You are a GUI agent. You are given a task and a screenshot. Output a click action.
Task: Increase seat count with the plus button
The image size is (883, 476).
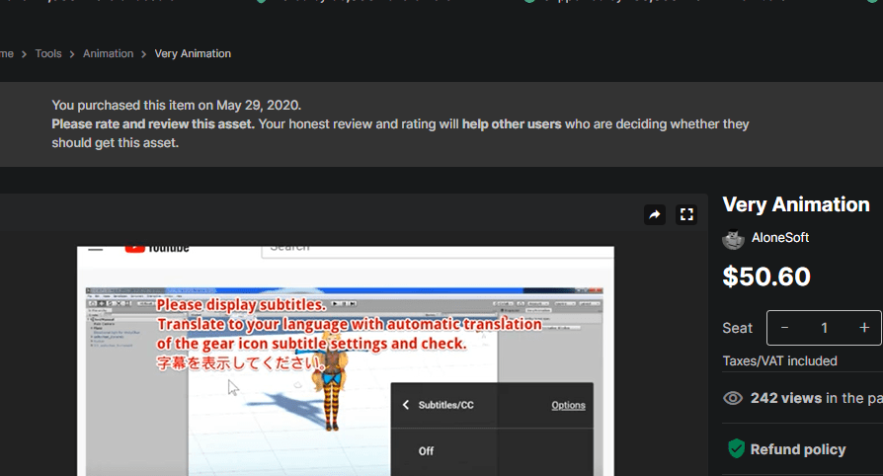(x=864, y=328)
